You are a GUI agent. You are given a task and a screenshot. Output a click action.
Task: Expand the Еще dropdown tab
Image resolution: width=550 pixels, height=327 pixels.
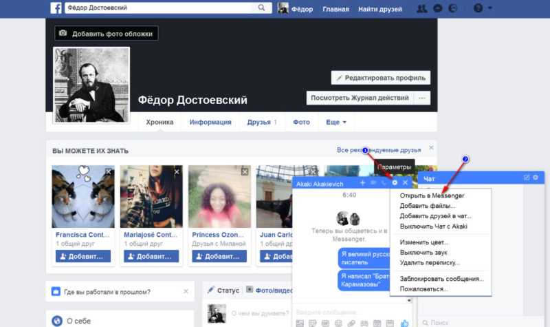(x=336, y=122)
